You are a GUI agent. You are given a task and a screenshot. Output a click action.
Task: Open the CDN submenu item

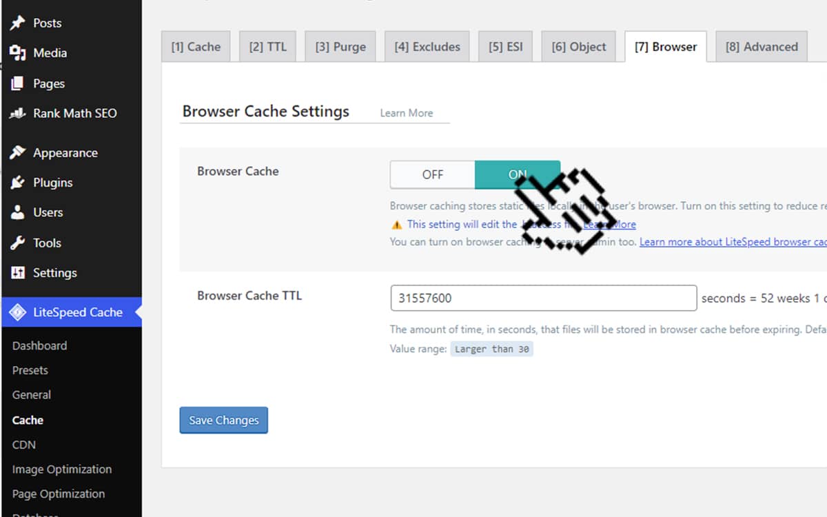pos(23,445)
